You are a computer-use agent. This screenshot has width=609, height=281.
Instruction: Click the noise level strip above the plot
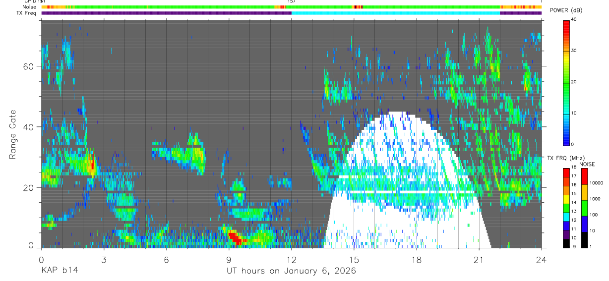coord(291,7)
